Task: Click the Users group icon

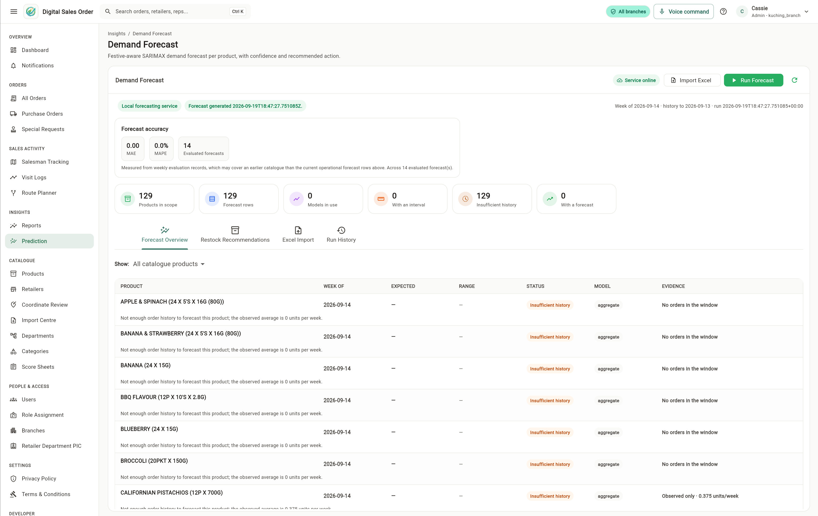Action: (x=13, y=400)
